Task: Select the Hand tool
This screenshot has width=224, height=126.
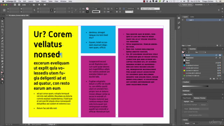Action: coord(2,67)
